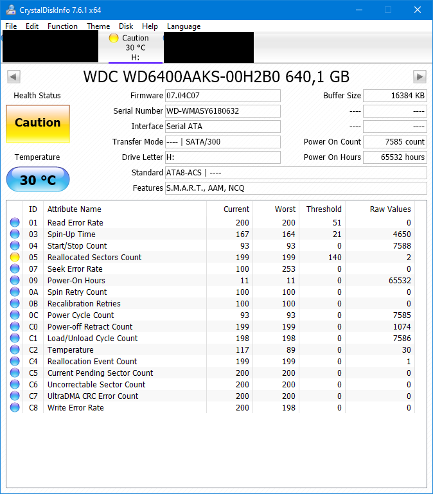Viewport: 433px width, 494px height.
Task: Click status circle for Reallocation Event Count
Action: coord(15,361)
